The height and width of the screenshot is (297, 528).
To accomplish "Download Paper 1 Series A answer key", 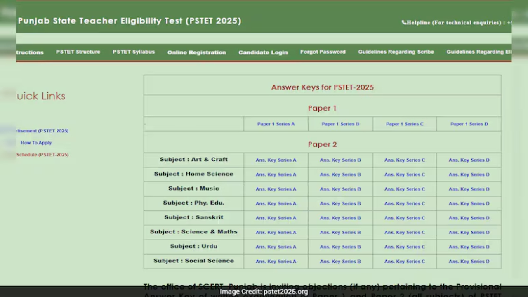I will tap(276, 124).
